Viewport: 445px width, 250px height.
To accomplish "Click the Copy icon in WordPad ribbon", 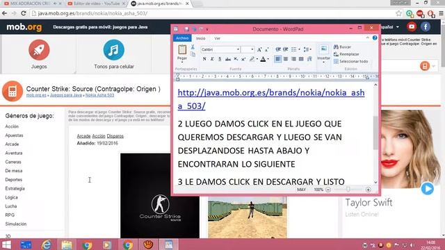I will pyautogui.click(x=193, y=54).
